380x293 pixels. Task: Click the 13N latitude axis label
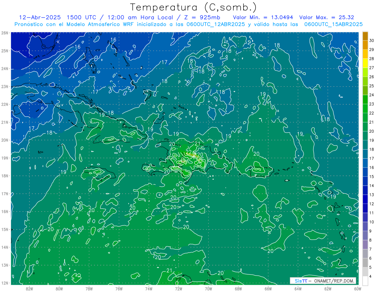pos(5,265)
